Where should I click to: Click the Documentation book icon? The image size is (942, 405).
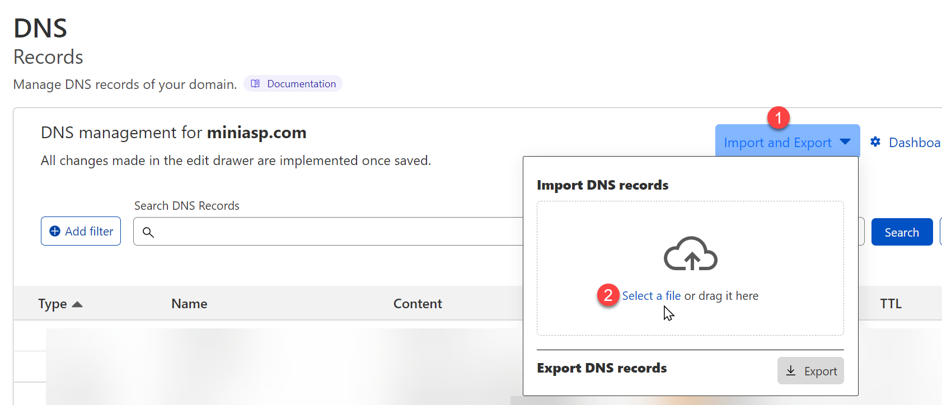point(255,84)
